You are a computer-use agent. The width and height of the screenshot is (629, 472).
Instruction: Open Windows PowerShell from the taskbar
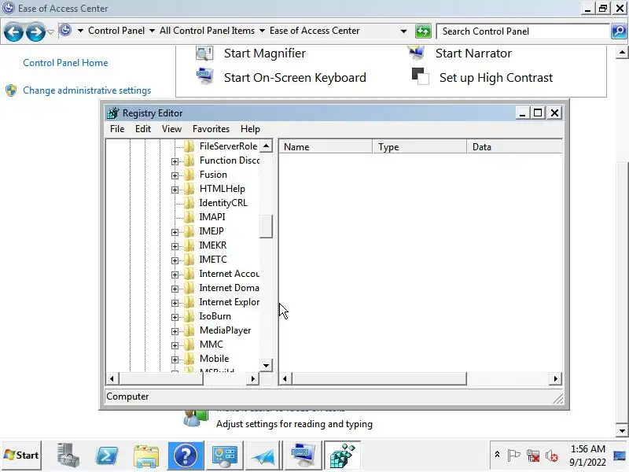[107, 455]
